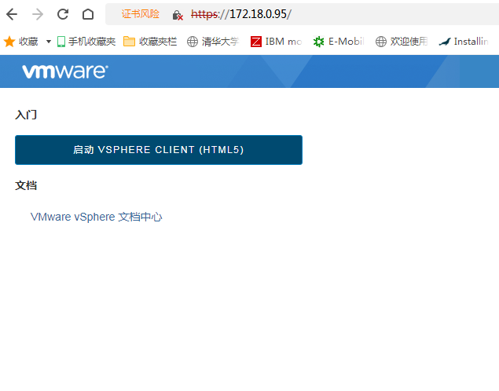Click the crossed-out lock security icon
Viewport: 499px width, 391px height.
[x=178, y=15]
